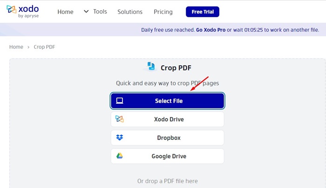Click the Xodo Drive logo icon
The width and height of the screenshot is (326, 188).
(x=120, y=119)
